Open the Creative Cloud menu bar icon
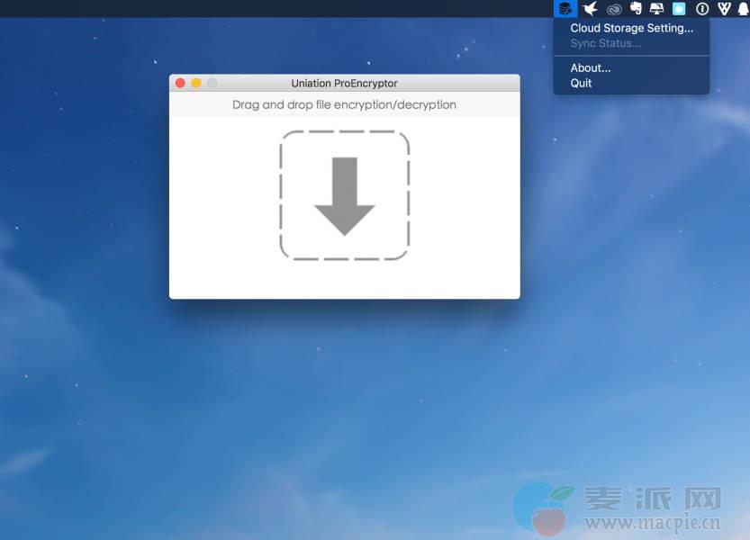This screenshot has height=540, width=750. pyautogui.click(x=614, y=9)
